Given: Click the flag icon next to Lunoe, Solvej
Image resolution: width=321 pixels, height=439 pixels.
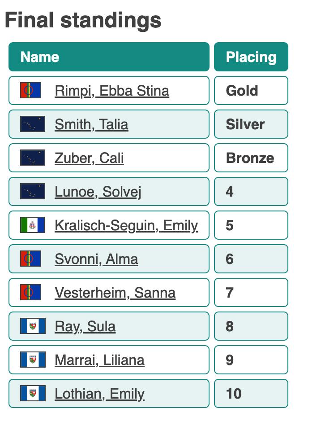Looking at the screenshot, I should pos(33,191).
